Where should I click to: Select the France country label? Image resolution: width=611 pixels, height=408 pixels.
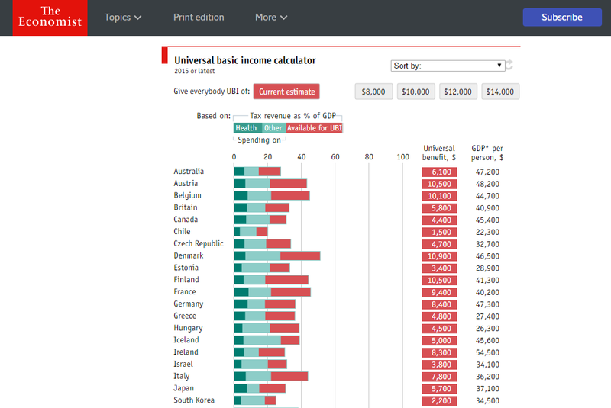(185, 291)
